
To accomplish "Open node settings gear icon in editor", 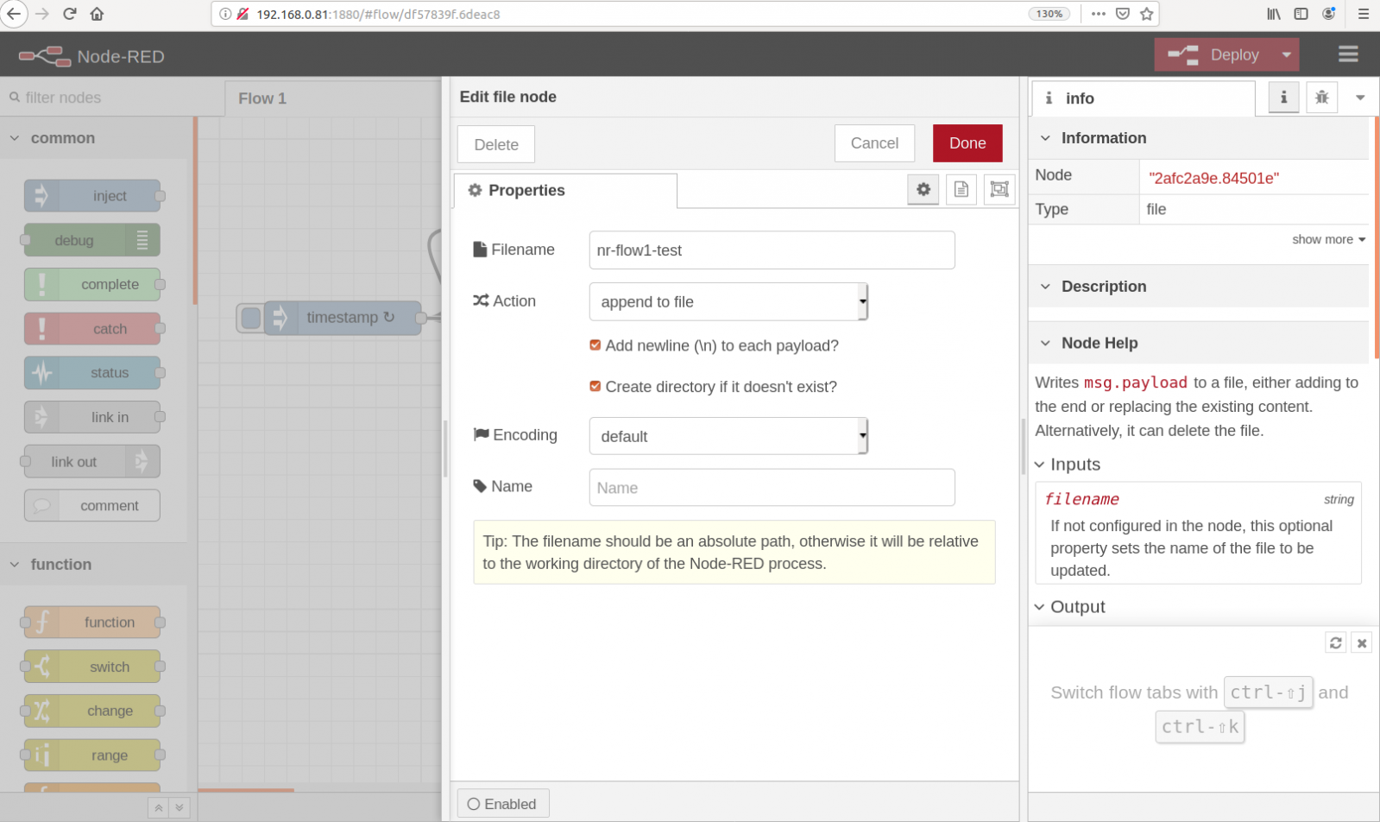I will [923, 189].
